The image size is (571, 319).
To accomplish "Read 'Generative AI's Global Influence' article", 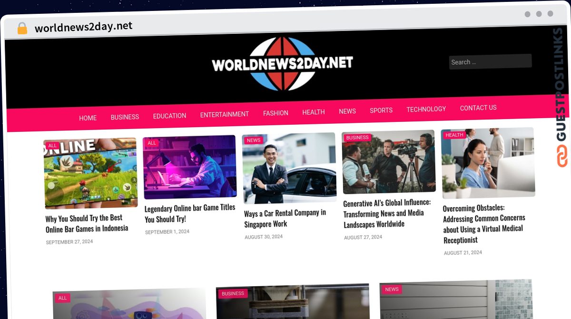I will pos(387,213).
